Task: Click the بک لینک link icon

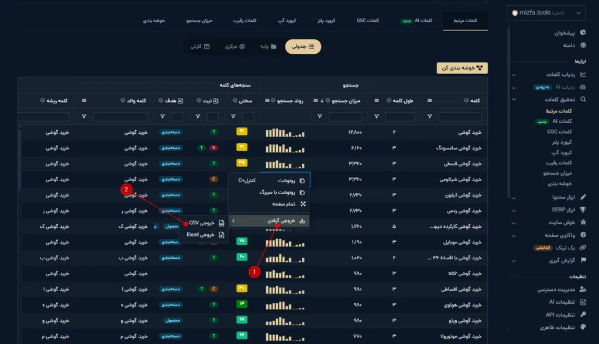Action: point(583,248)
